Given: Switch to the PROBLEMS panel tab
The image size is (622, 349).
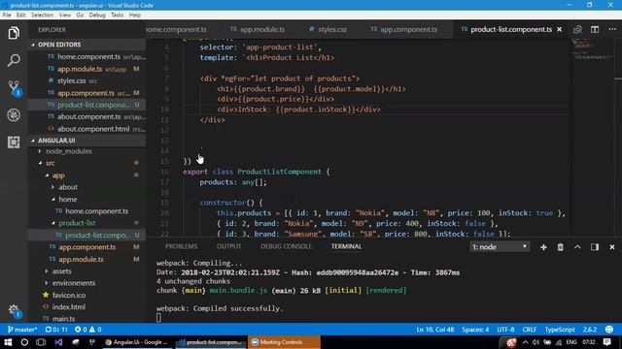Looking at the screenshot, I should 182,246.
